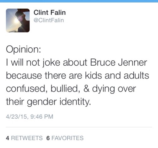Click the favorites count number 6
158x148 pixels.
coord(48,138)
